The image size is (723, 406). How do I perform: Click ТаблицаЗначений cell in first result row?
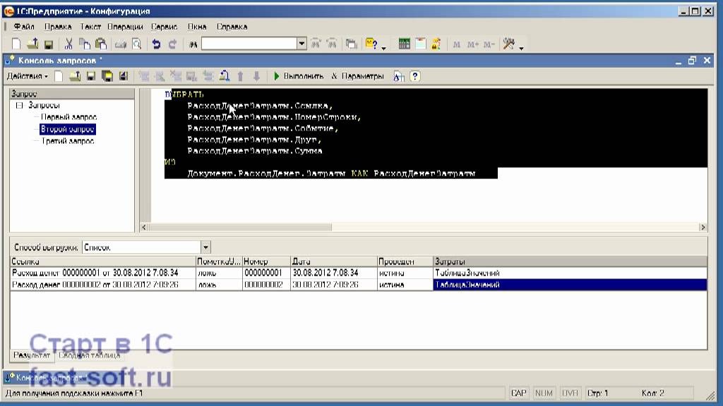click(570, 273)
